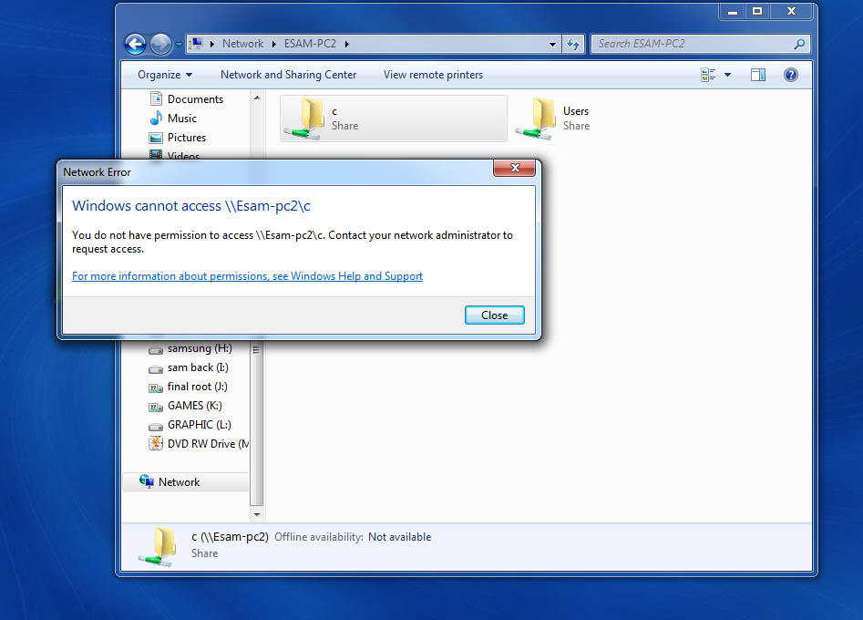Close the Network Error dialog with X
The image size is (863, 620).
[x=515, y=168]
